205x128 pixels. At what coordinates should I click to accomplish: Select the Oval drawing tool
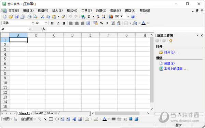click(x=57, y=119)
